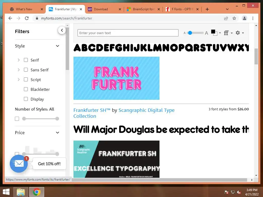This screenshot has width=263, height=197.
Task: Check the Display style checkbox
Action: tap(26, 99)
